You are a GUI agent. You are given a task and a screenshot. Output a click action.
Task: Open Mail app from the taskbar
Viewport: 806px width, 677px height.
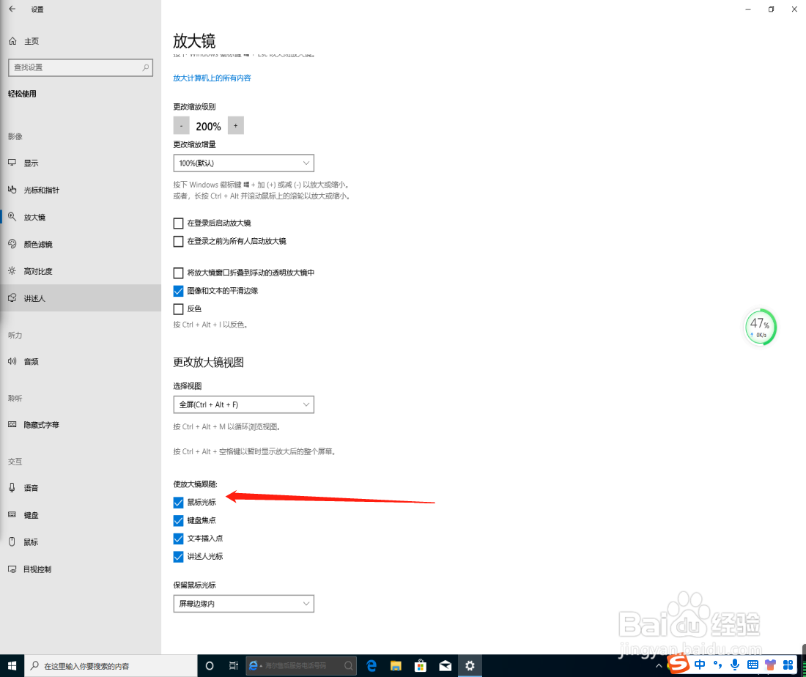click(445, 666)
